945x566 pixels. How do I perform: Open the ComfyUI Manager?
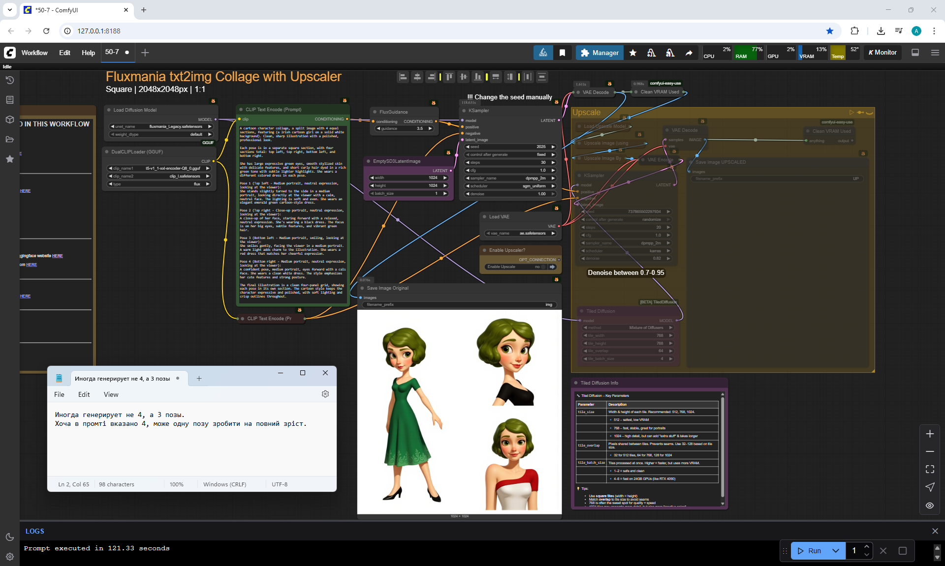[x=599, y=53]
